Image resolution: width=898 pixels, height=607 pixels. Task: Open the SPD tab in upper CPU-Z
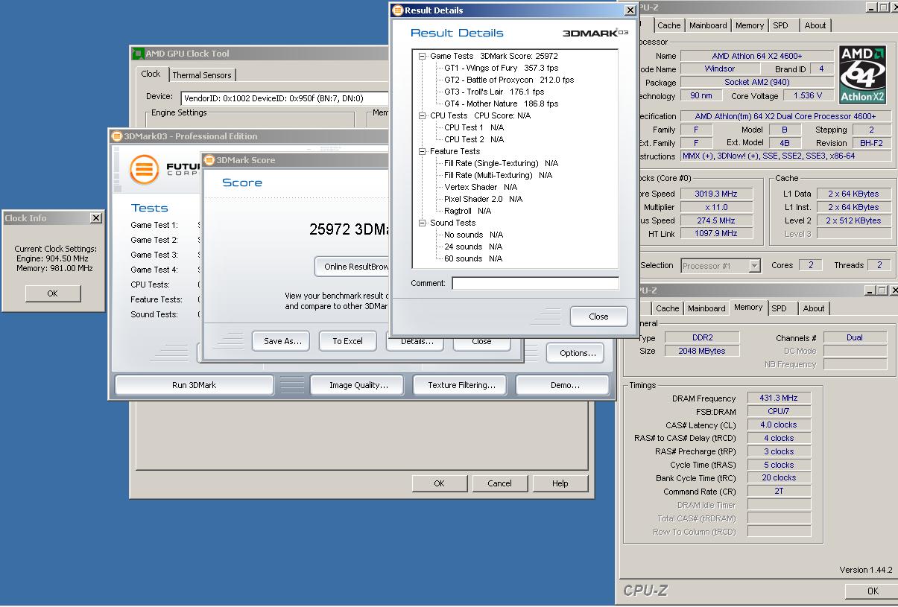[x=780, y=25]
